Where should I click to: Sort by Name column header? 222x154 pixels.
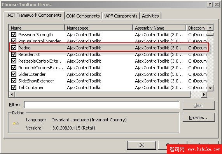click(x=37, y=28)
